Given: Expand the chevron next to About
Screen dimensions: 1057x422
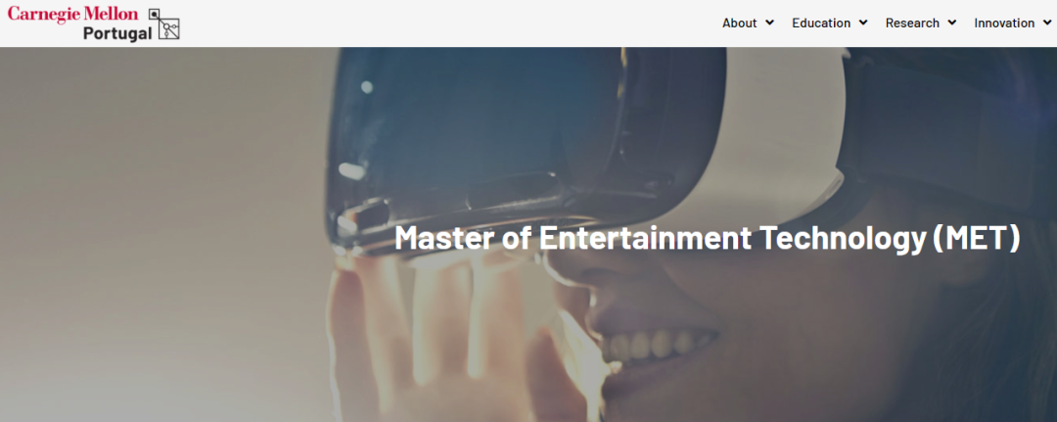Looking at the screenshot, I should (770, 23).
